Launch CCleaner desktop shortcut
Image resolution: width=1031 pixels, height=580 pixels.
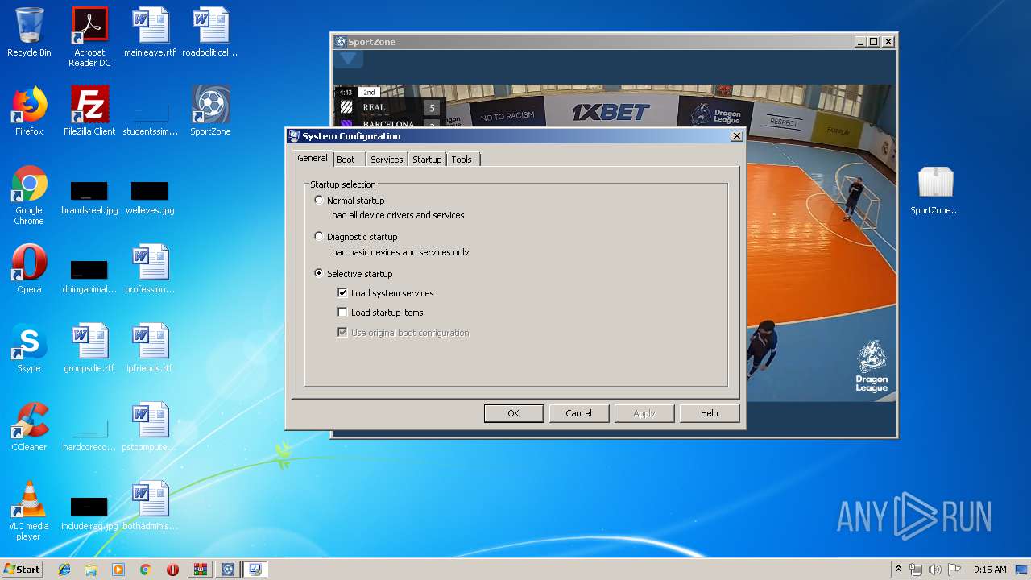[29, 427]
